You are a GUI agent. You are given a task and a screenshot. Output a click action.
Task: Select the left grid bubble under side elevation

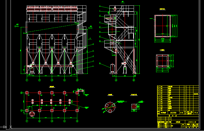(x=116, y=80)
